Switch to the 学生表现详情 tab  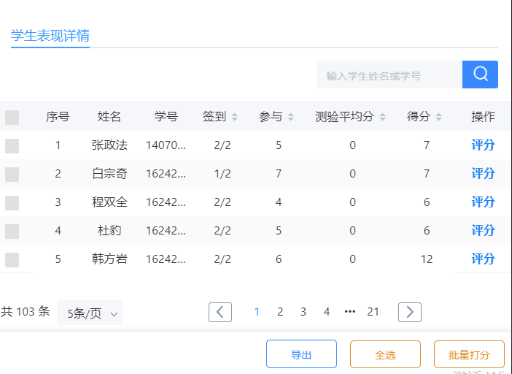(50, 36)
